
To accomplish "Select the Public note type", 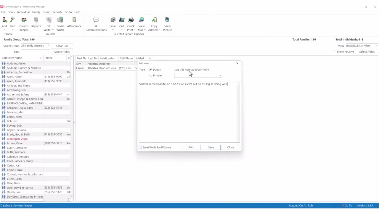I will (x=151, y=70).
